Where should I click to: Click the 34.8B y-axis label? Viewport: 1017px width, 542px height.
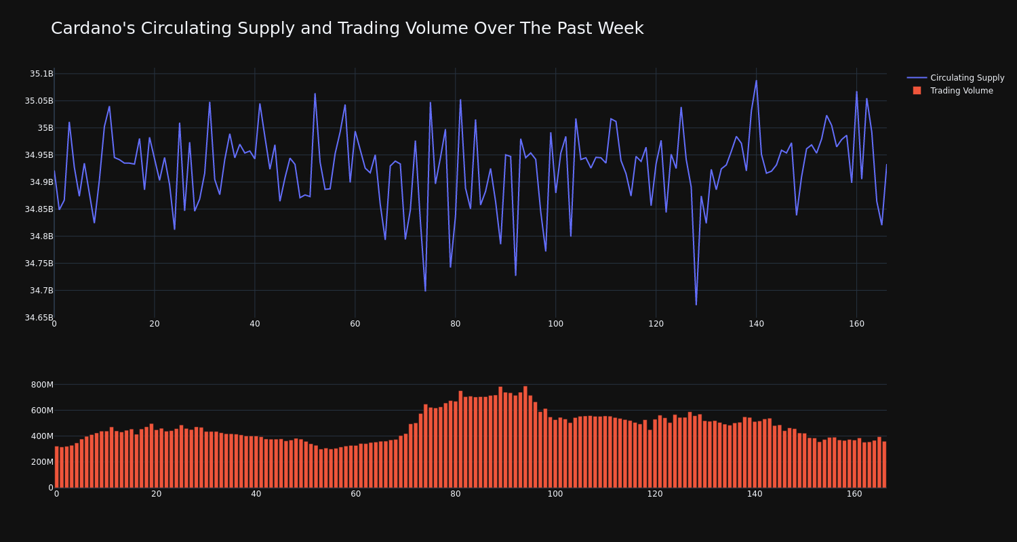pos(41,236)
